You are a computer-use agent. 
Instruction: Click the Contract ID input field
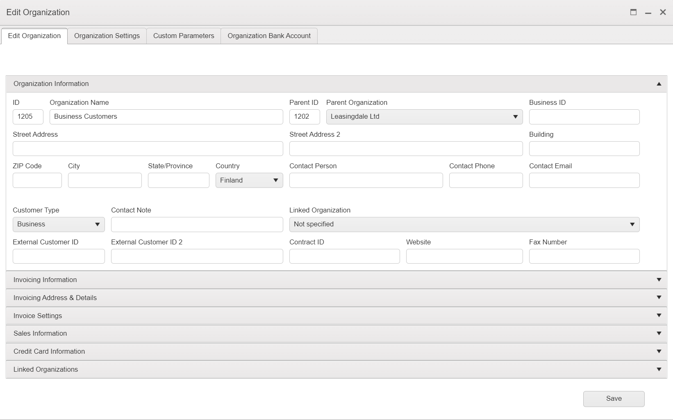pos(344,256)
